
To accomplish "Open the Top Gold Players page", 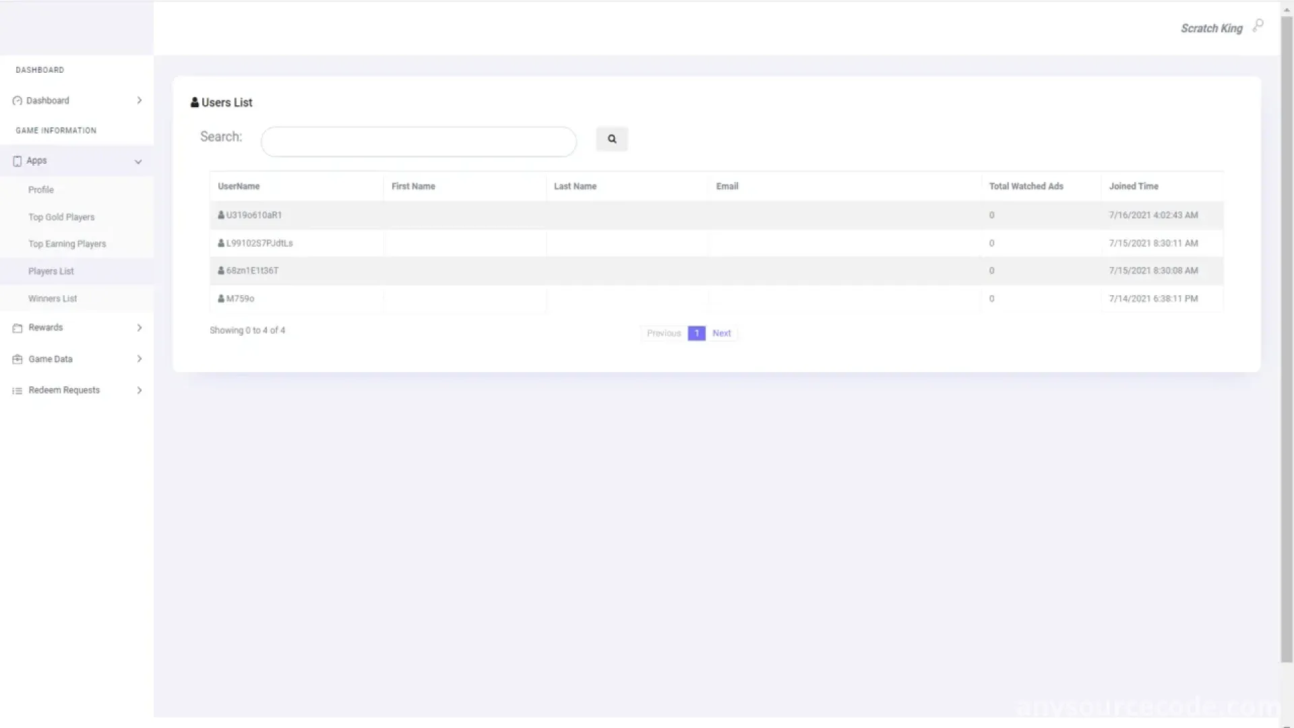I will 61,217.
